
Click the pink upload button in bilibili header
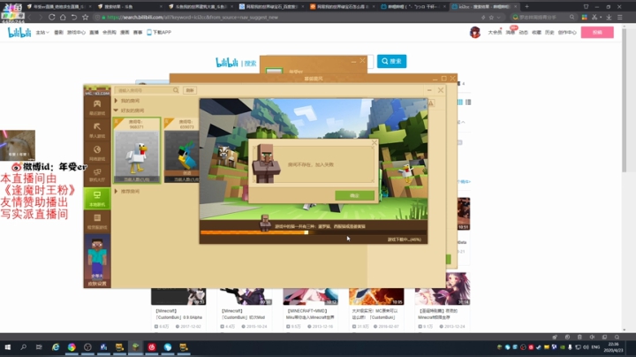click(597, 33)
